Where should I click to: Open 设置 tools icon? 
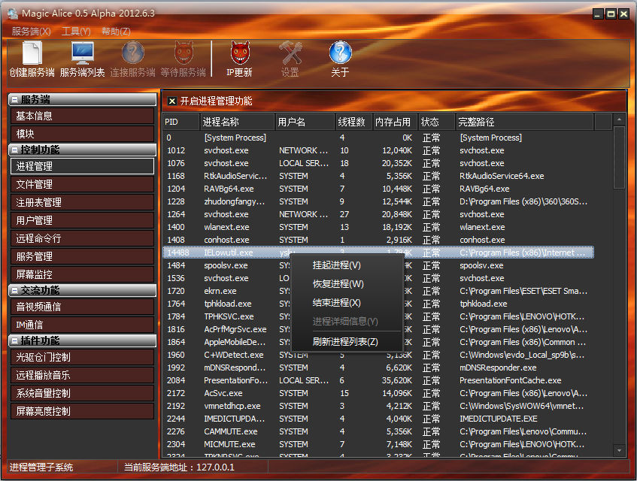point(290,53)
